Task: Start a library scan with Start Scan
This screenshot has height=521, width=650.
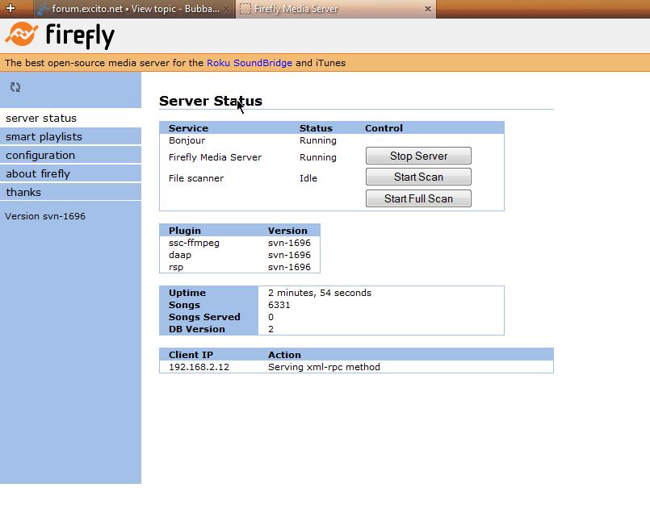Action: 418,177
